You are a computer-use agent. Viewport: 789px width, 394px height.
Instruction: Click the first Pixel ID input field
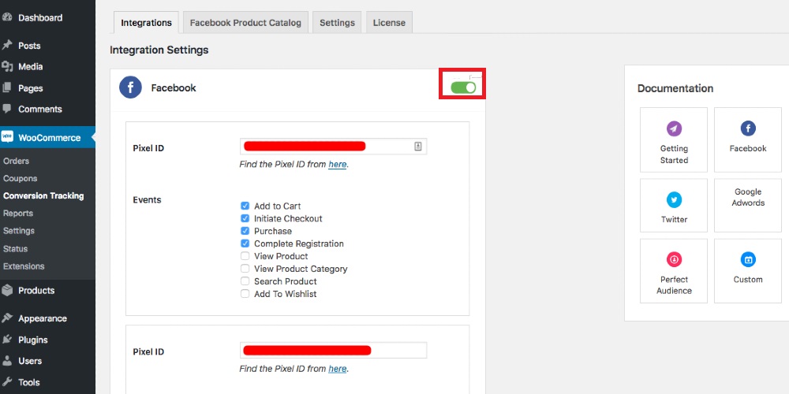[x=333, y=147]
